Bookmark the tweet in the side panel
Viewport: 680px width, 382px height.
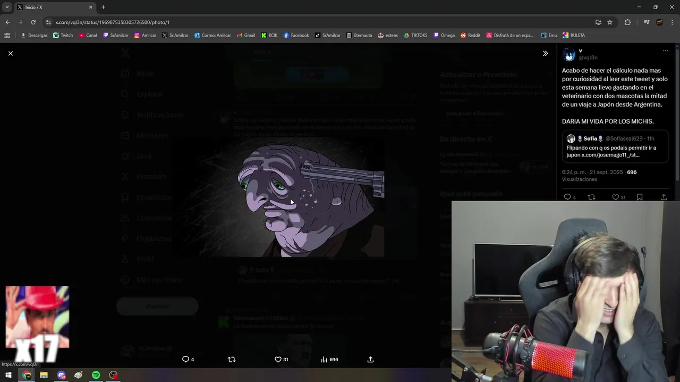(x=640, y=197)
